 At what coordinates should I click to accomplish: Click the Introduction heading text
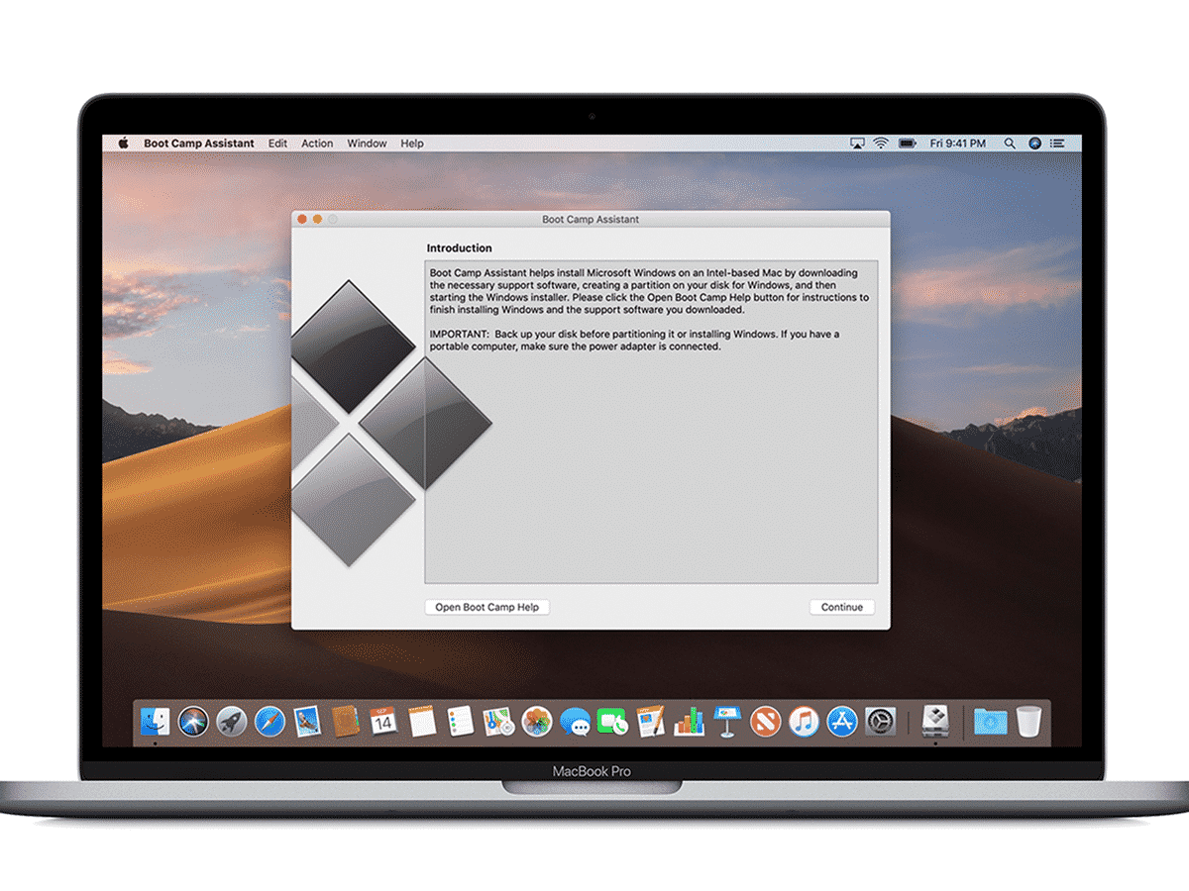[459, 247]
